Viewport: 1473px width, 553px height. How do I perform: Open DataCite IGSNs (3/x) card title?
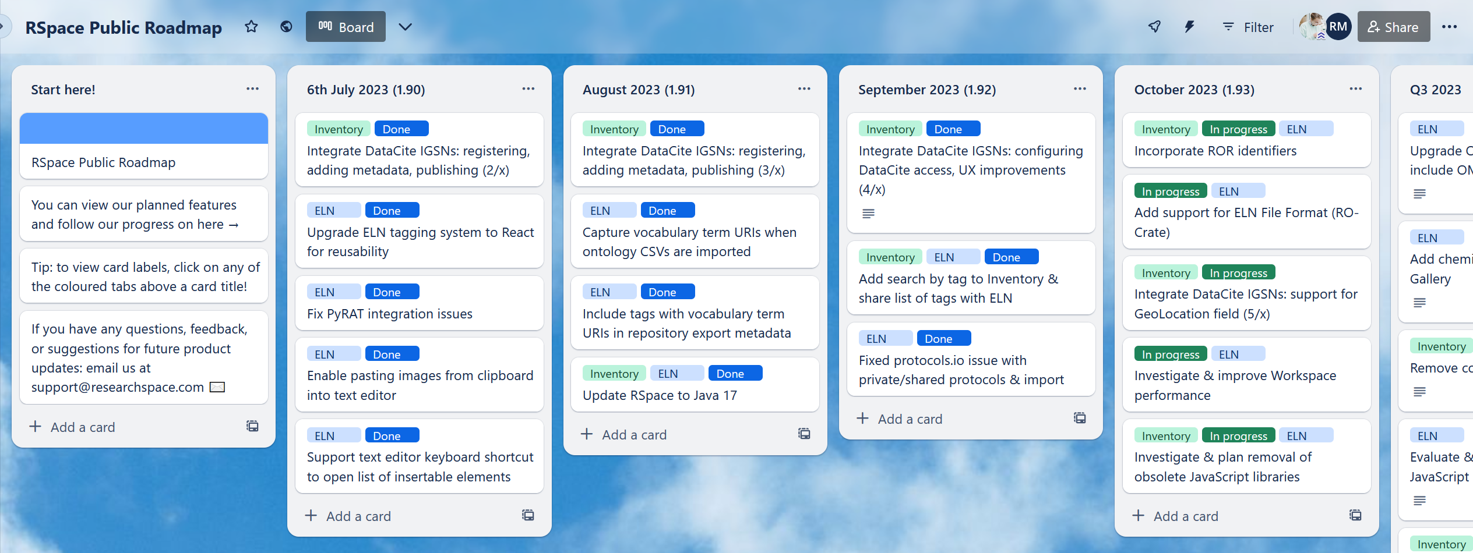coord(694,160)
